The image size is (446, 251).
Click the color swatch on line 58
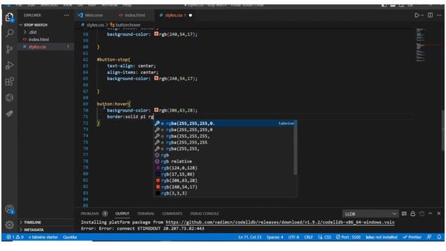[156, 34]
